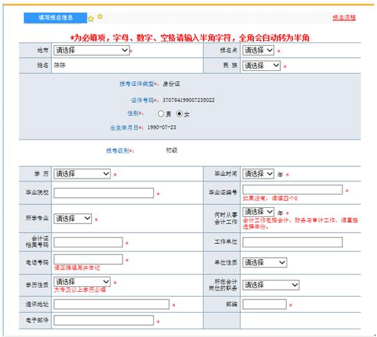Click the 工作单位 input field

(293, 242)
